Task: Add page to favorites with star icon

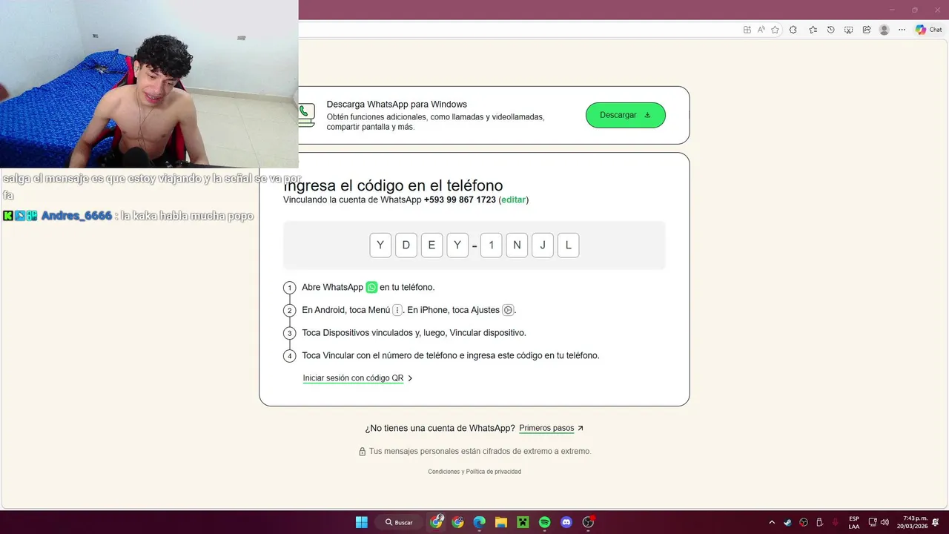Action: 776,30
